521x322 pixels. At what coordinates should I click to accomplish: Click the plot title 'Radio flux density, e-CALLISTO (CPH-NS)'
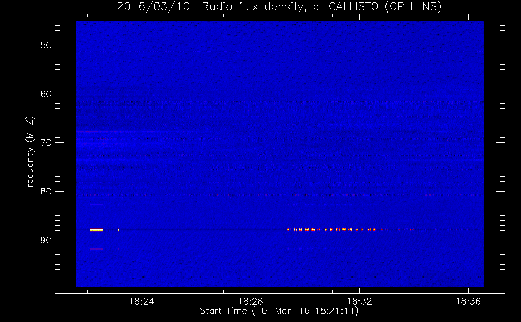pyautogui.click(x=321, y=7)
